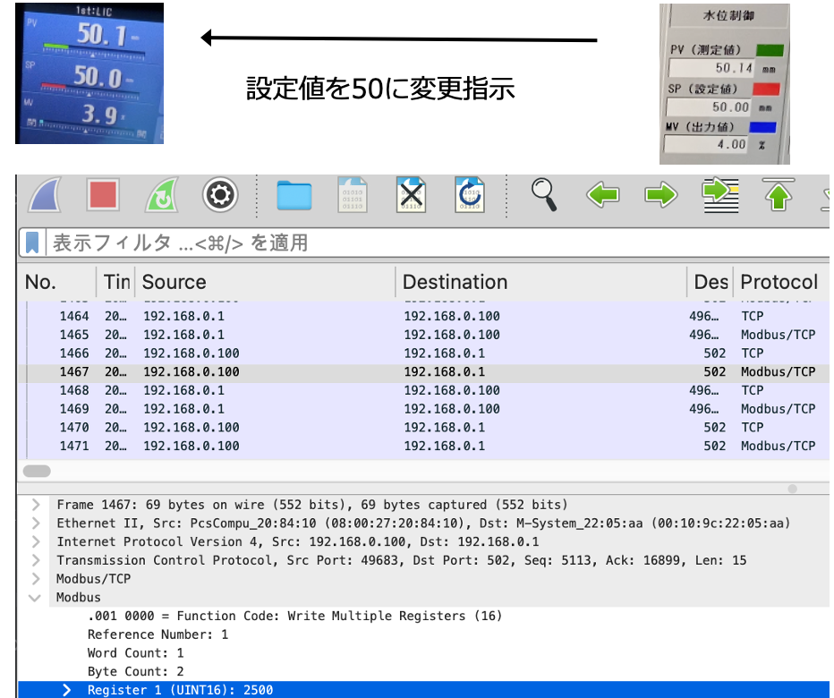
Task: Open capture options gear icon
Action: click(220, 195)
